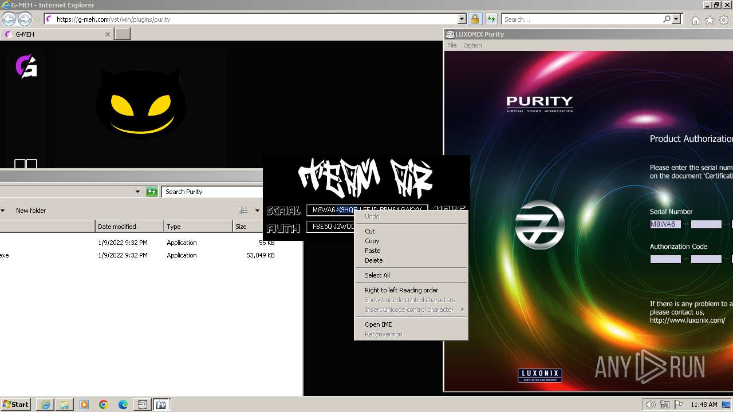This screenshot has width=733, height=412.
Task: Sort by the Date modified column
Action: [129, 227]
